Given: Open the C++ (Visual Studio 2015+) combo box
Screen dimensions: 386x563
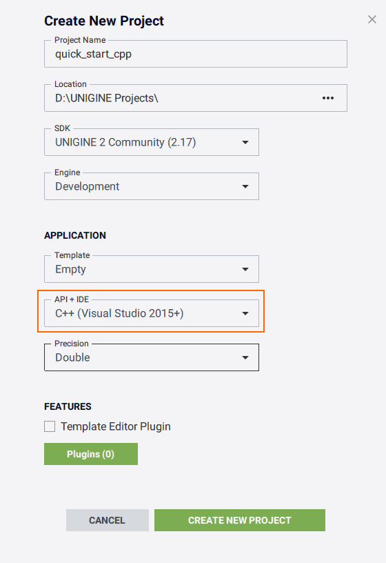Looking at the screenshot, I should 152,313.
